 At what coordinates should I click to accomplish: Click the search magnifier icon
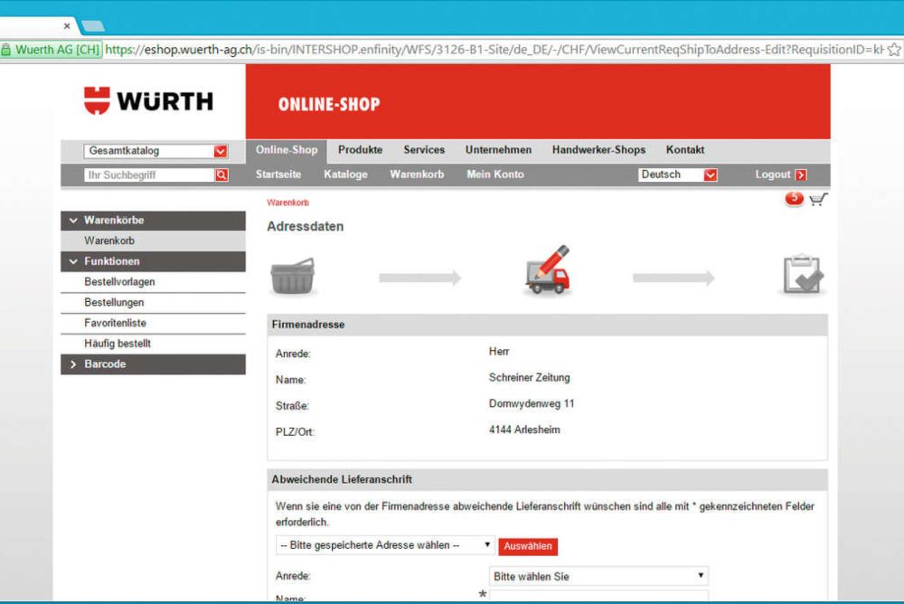(x=221, y=175)
